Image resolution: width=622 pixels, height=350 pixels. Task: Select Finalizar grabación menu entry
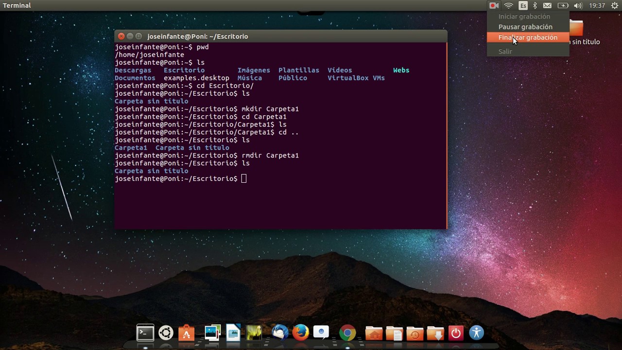(x=528, y=37)
